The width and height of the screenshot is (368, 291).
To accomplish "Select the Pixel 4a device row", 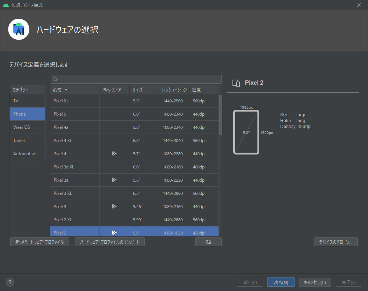I will click(x=134, y=127).
